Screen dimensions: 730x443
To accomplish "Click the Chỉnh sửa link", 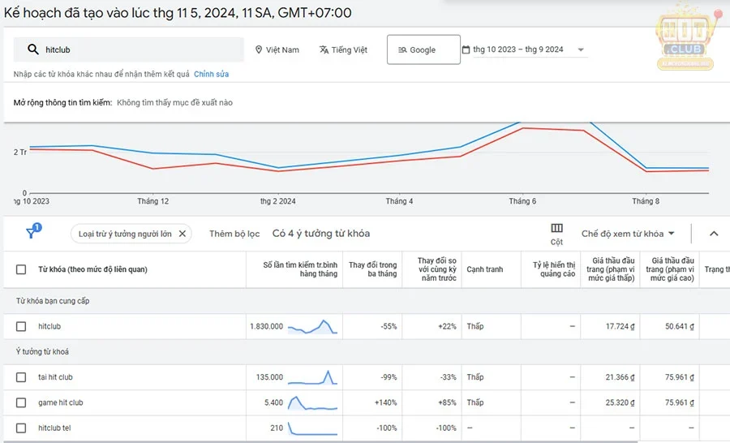I will 211,74.
